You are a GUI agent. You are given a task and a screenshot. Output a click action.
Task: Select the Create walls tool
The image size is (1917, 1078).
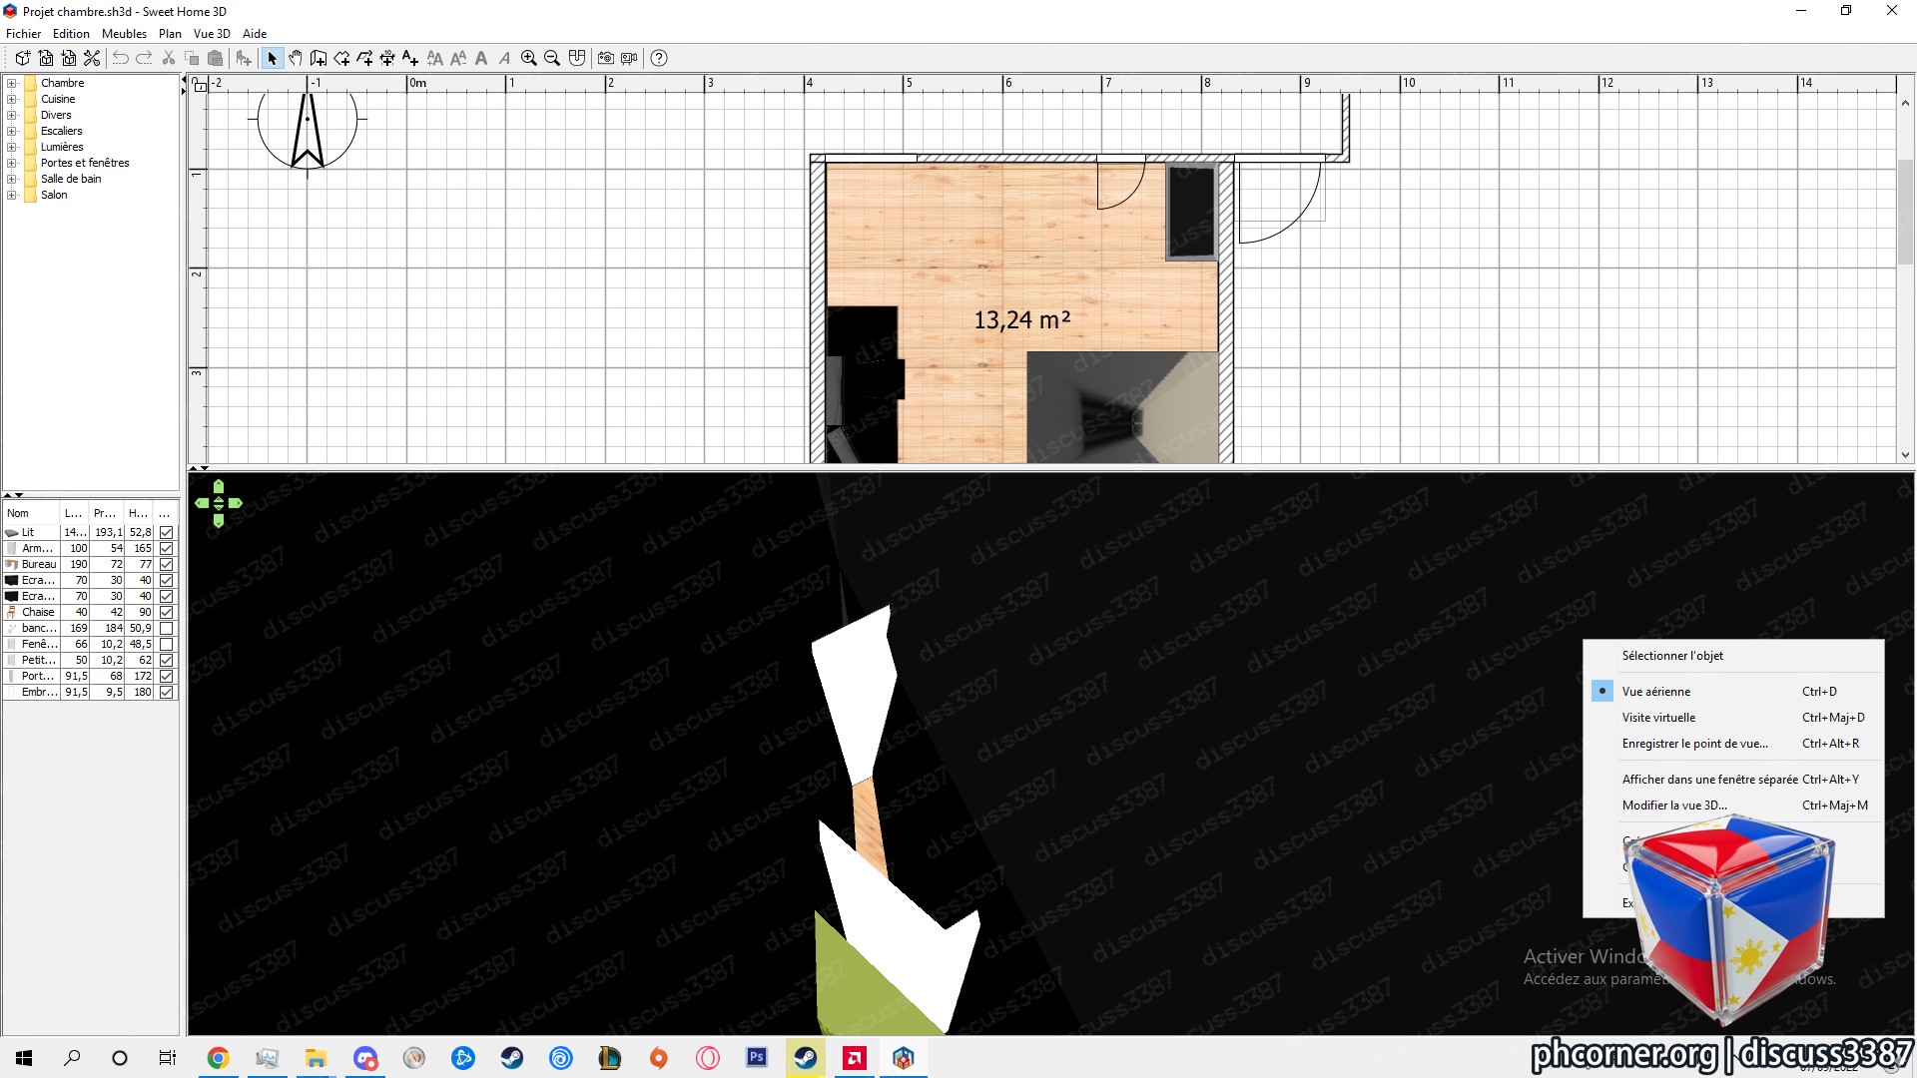[x=319, y=58]
